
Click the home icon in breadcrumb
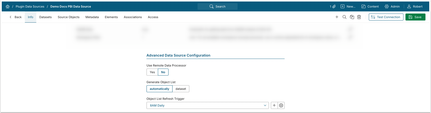pyautogui.click(x=8, y=7)
